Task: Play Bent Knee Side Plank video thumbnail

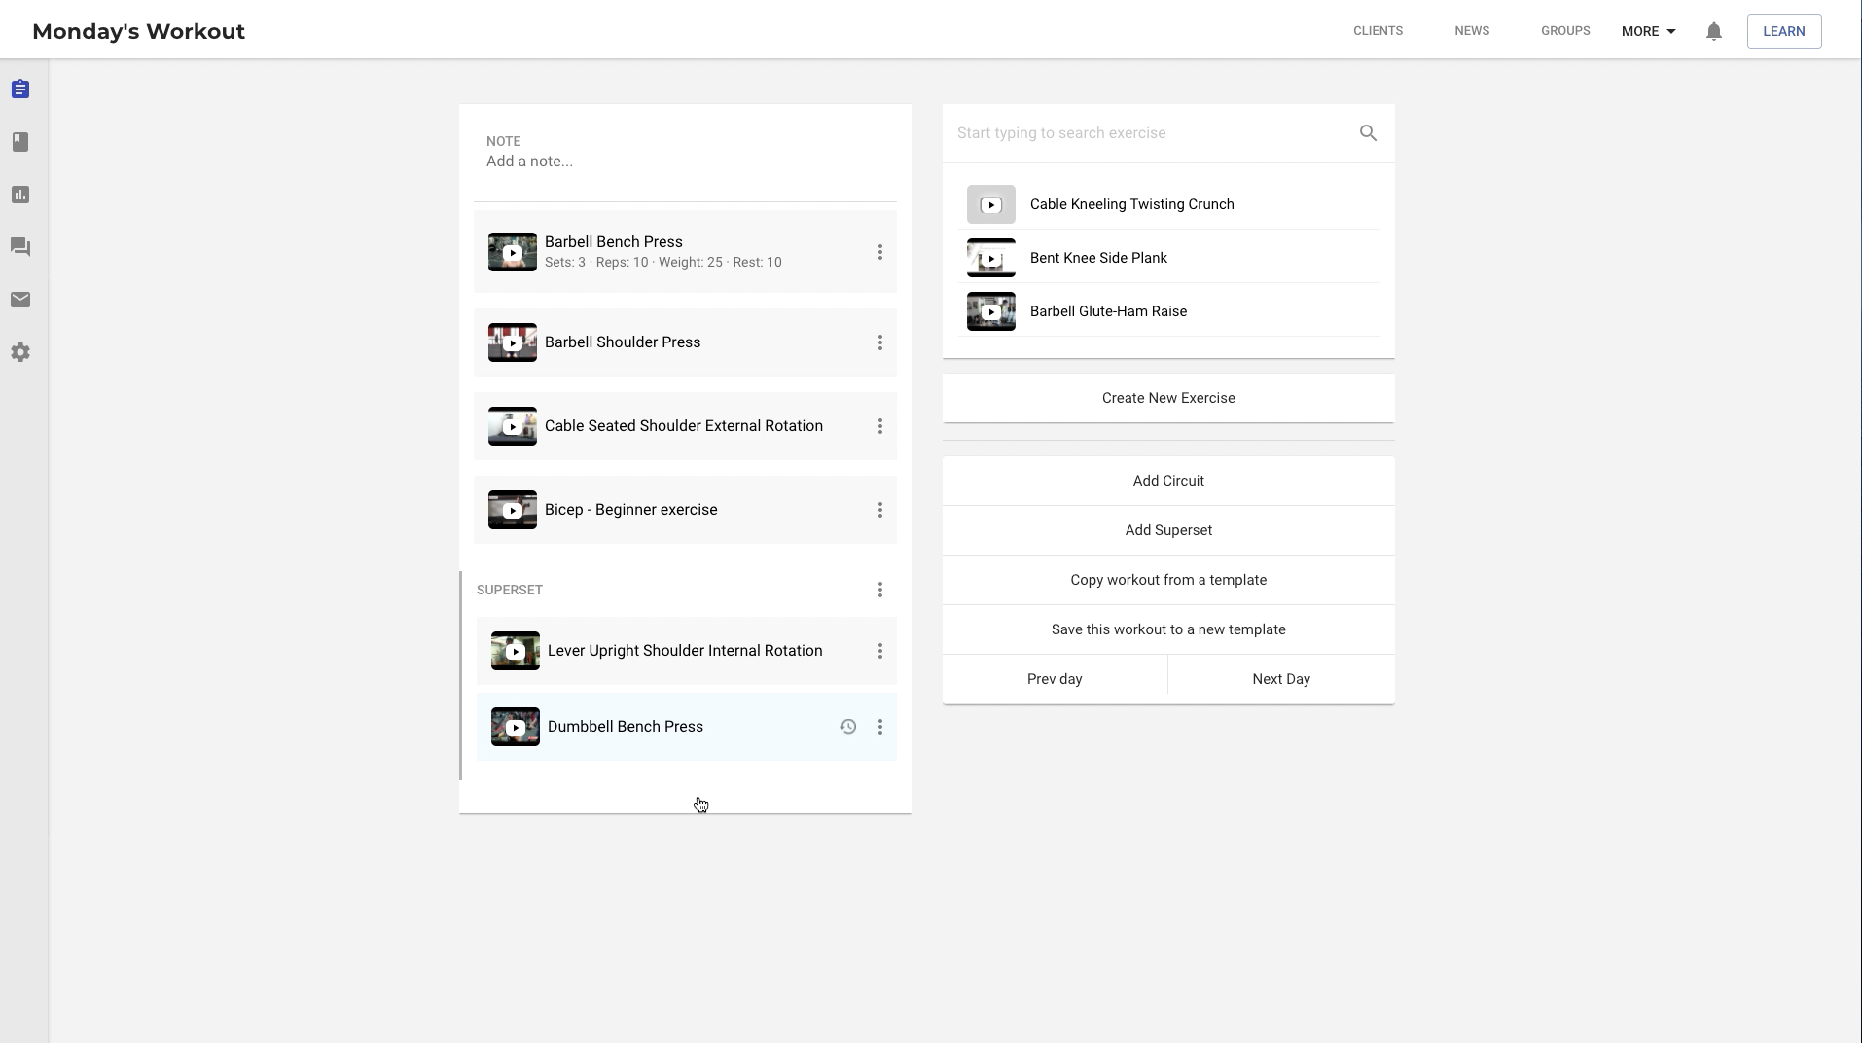Action: tap(991, 258)
